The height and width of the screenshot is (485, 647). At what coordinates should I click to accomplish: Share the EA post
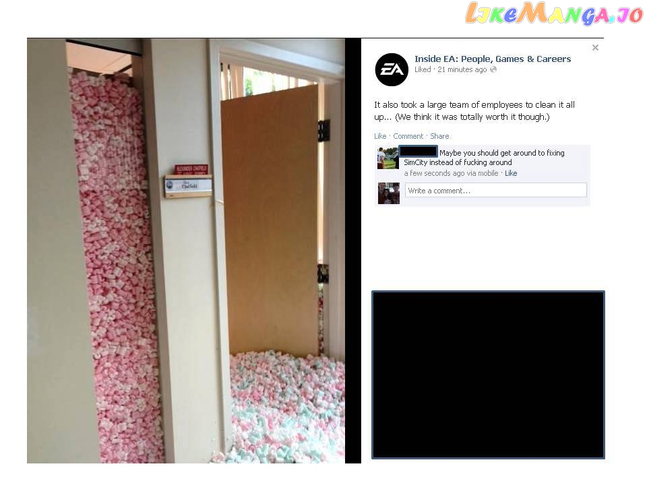click(439, 136)
